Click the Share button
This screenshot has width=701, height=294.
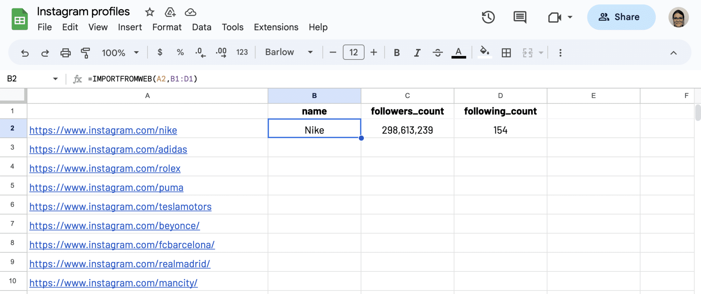tap(621, 17)
